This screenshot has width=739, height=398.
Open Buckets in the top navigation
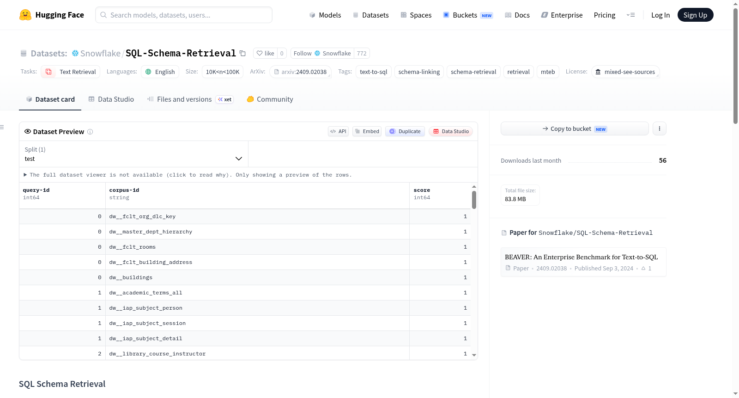468,15
